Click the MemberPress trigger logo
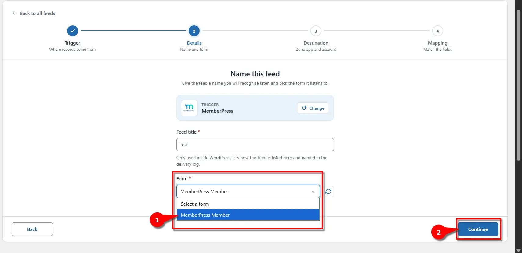Screen dimensions: 522x253 point(189,108)
